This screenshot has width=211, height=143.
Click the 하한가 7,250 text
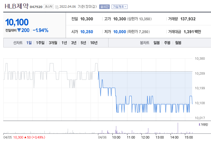pyautogui.click(x=138, y=32)
